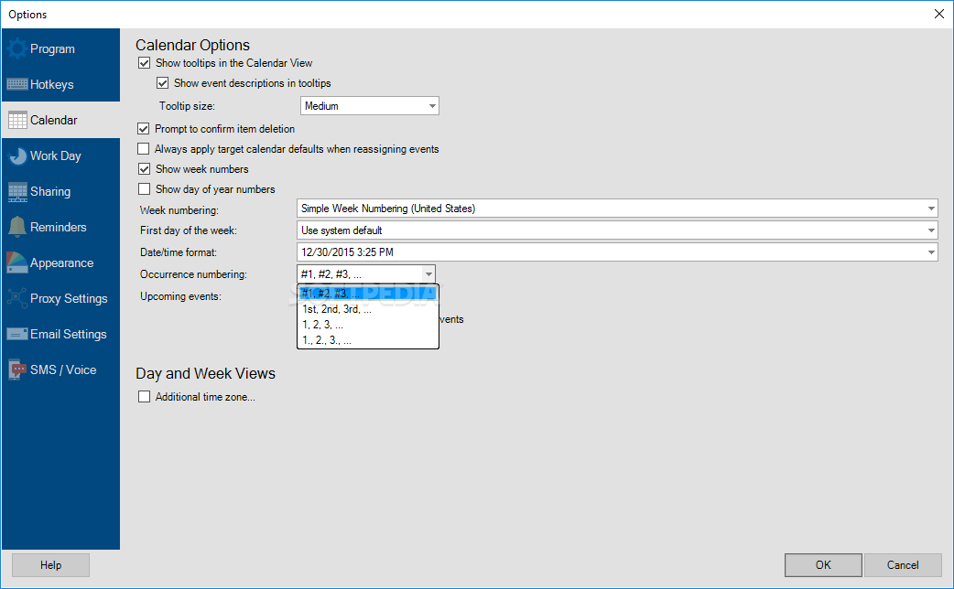The image size is (954, 589).
Task: Click the SMS / Voice phone icon
Action: (17, 369)
